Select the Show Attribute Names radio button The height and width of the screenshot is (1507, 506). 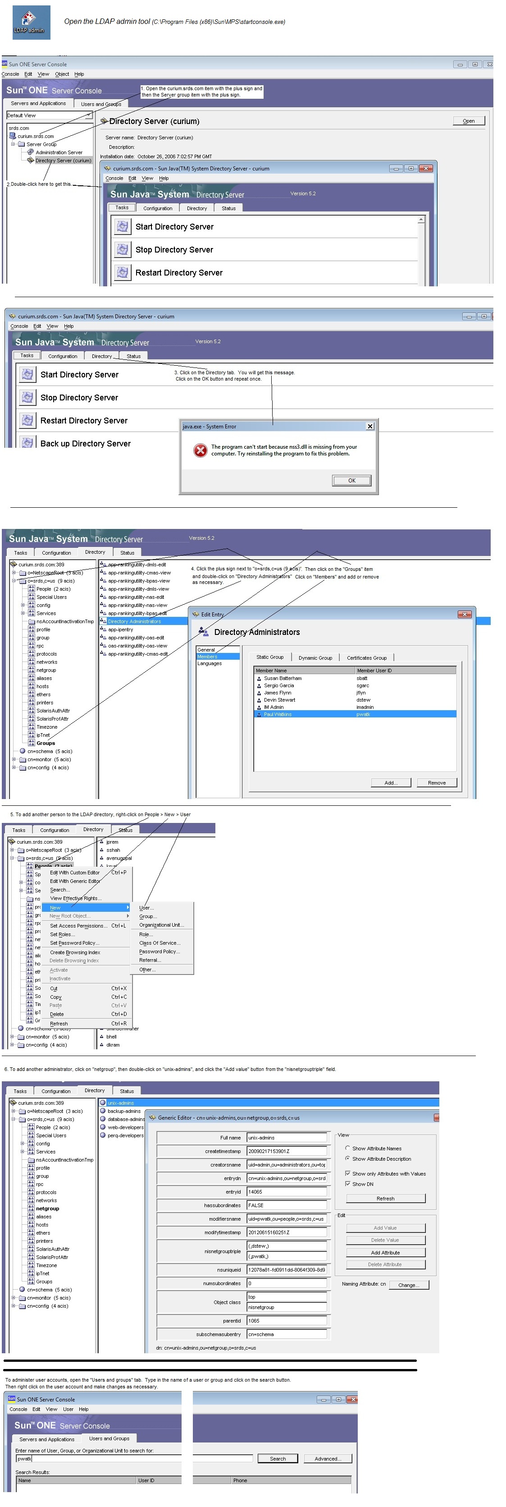click(x=348, y=1148)
